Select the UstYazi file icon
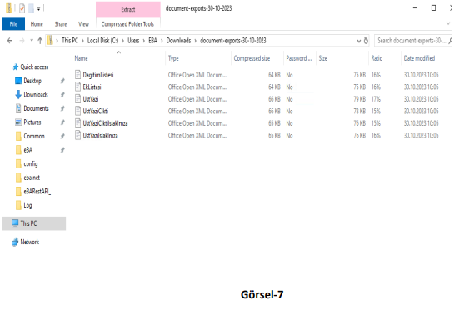 [77, 99]
